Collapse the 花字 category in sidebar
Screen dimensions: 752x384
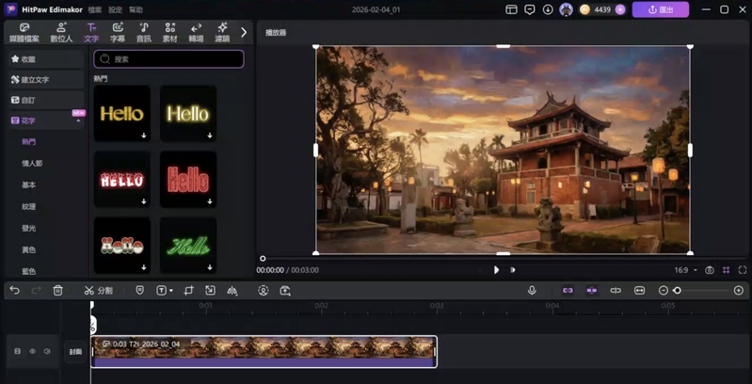(78, 121)
